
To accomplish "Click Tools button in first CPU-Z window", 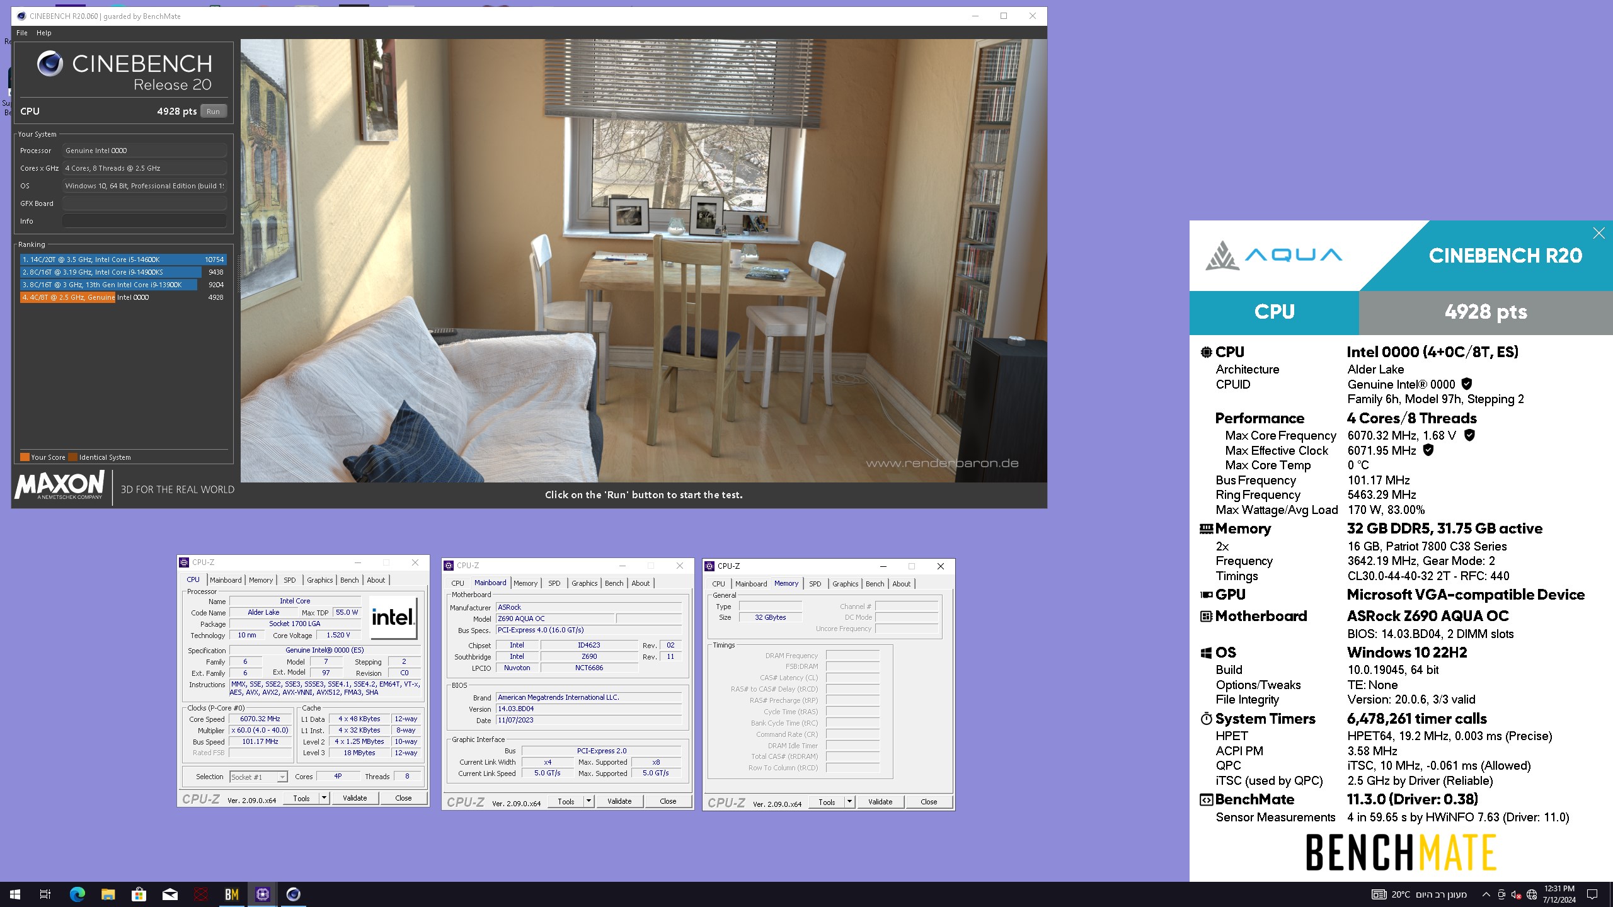I will [301, 798].
